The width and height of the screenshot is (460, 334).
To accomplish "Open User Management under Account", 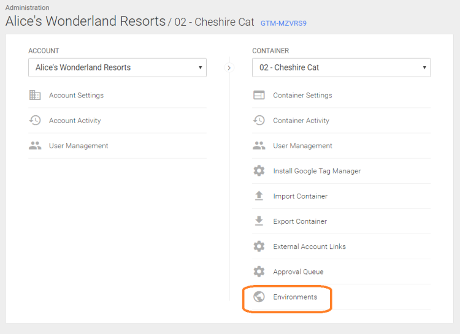I will 117,146.
